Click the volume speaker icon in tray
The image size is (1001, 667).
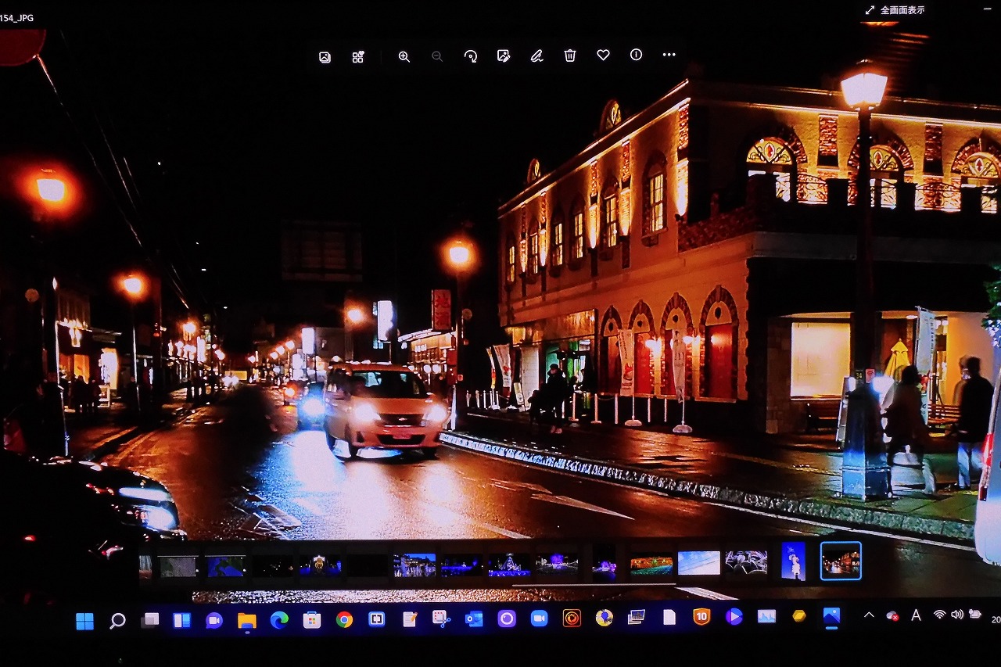956,615
